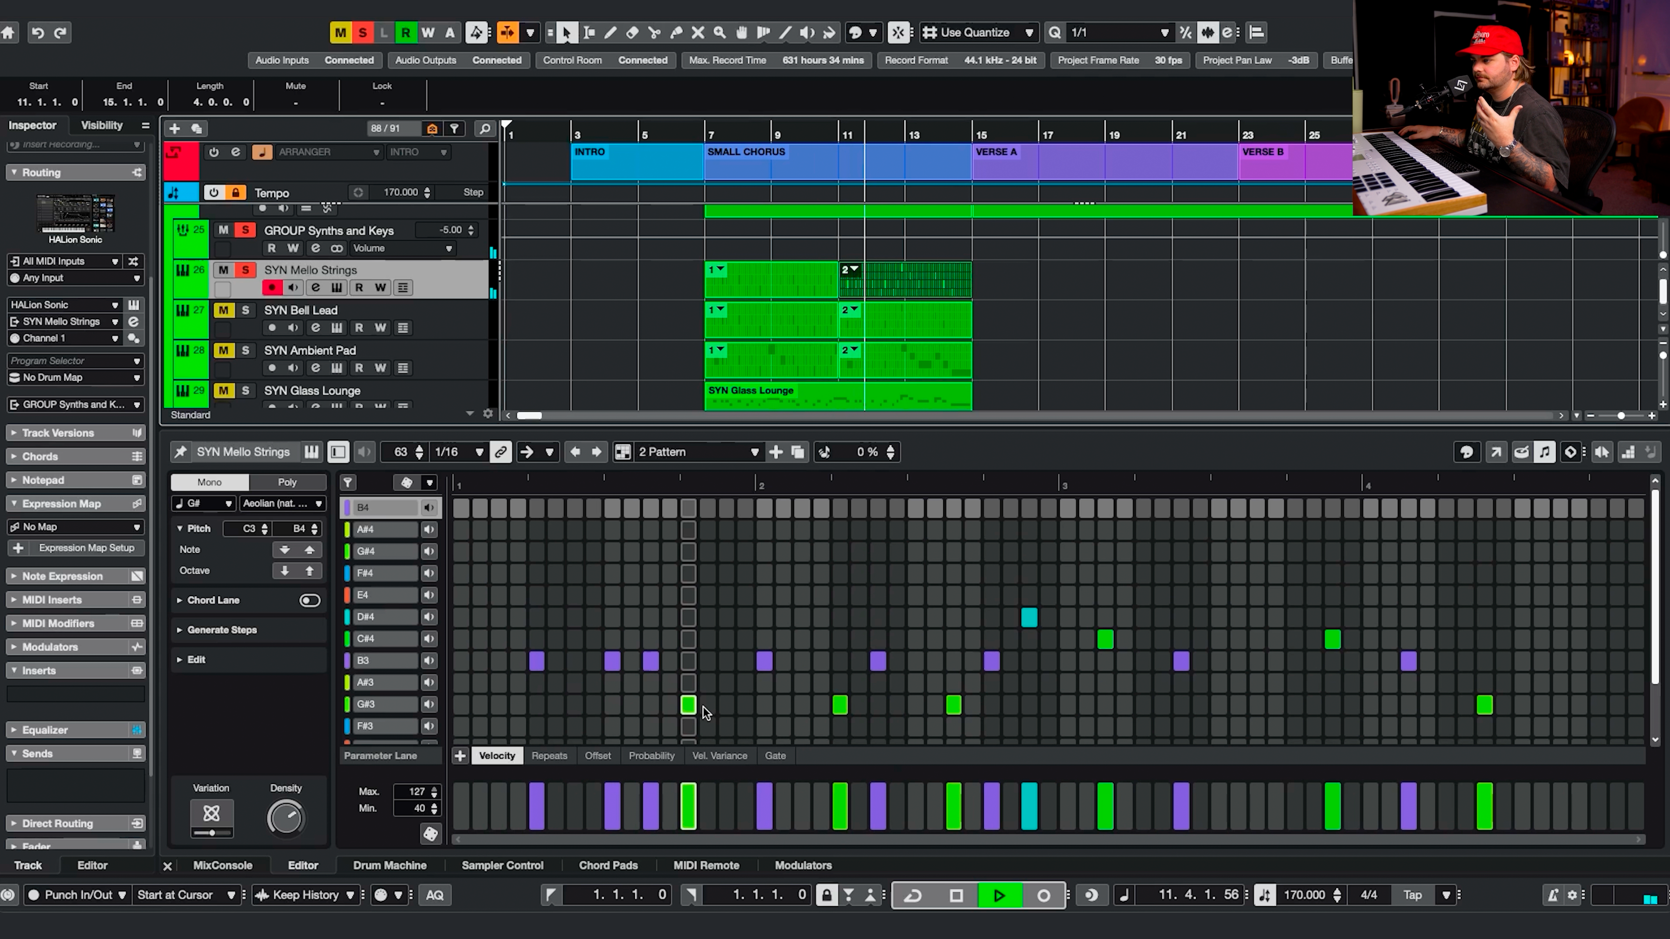The image size is (1670, 939).
Task: Open the Use Quantize dropdown
Action: pos(1028,32)
